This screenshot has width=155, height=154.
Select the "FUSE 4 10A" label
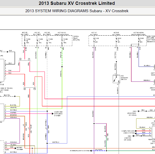tap(65, 41)
